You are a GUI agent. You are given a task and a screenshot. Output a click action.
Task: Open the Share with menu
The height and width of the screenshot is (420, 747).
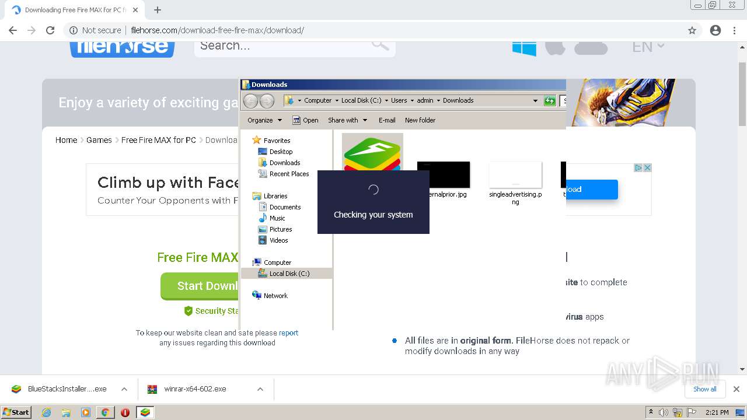point(348,120)
